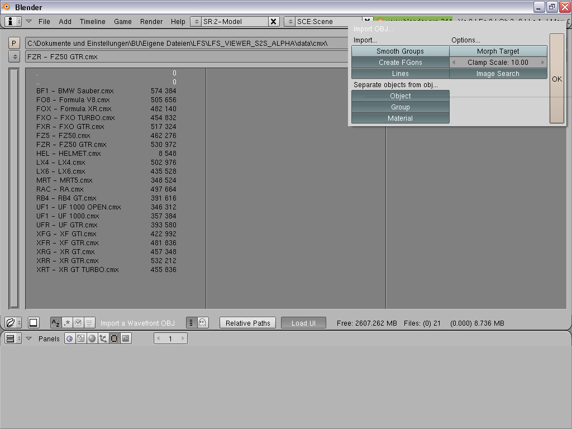
Task: Toggle the Morph Target option
Action: pyautogui.click(x=498, y=51)
